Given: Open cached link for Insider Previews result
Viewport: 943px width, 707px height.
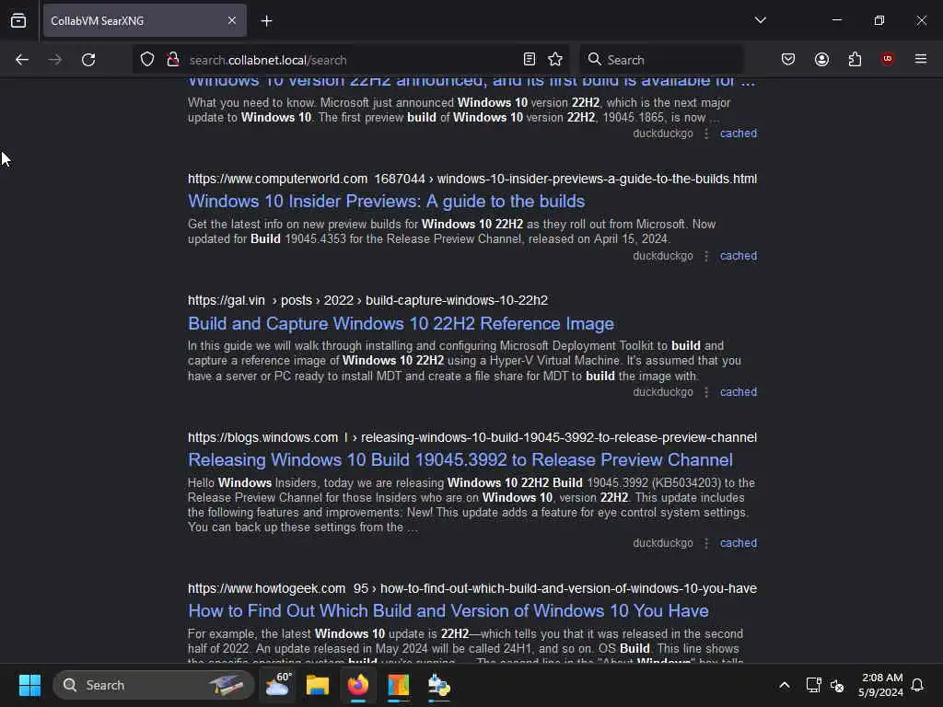Looking at the screenshot, I should [x=739, y=256].
